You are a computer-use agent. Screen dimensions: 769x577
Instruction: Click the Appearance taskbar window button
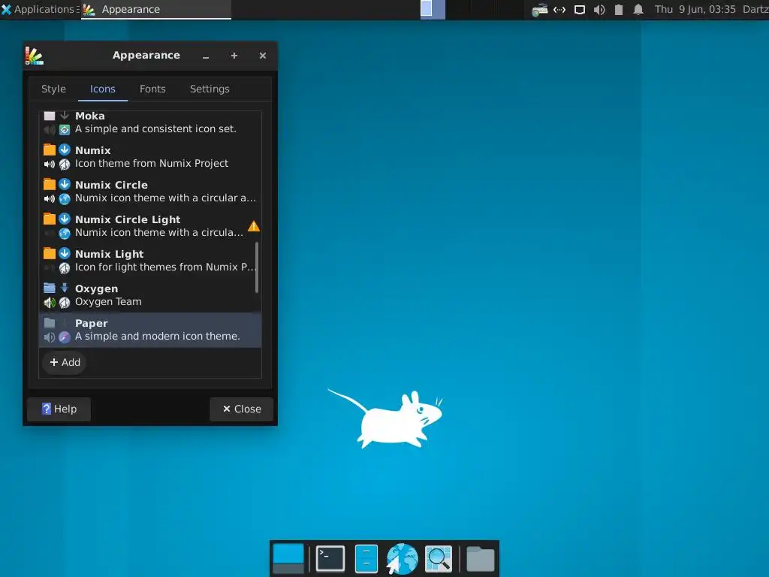point(156,9)
